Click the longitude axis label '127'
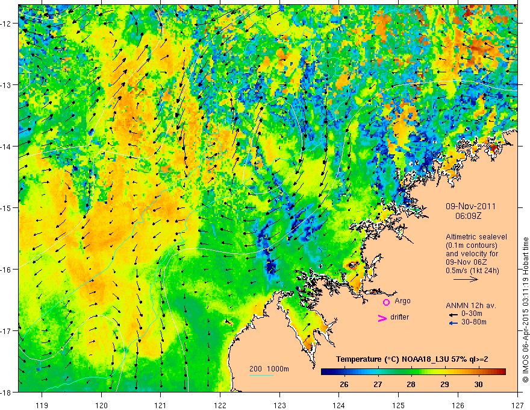Screen dimensions: 530x410 517,405
